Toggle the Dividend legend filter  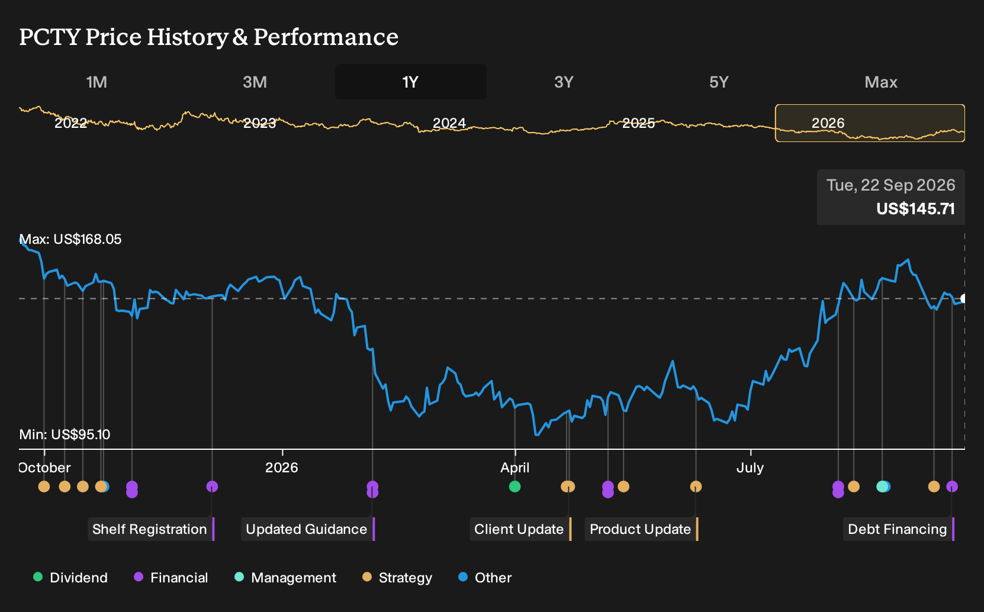(70, 578)
